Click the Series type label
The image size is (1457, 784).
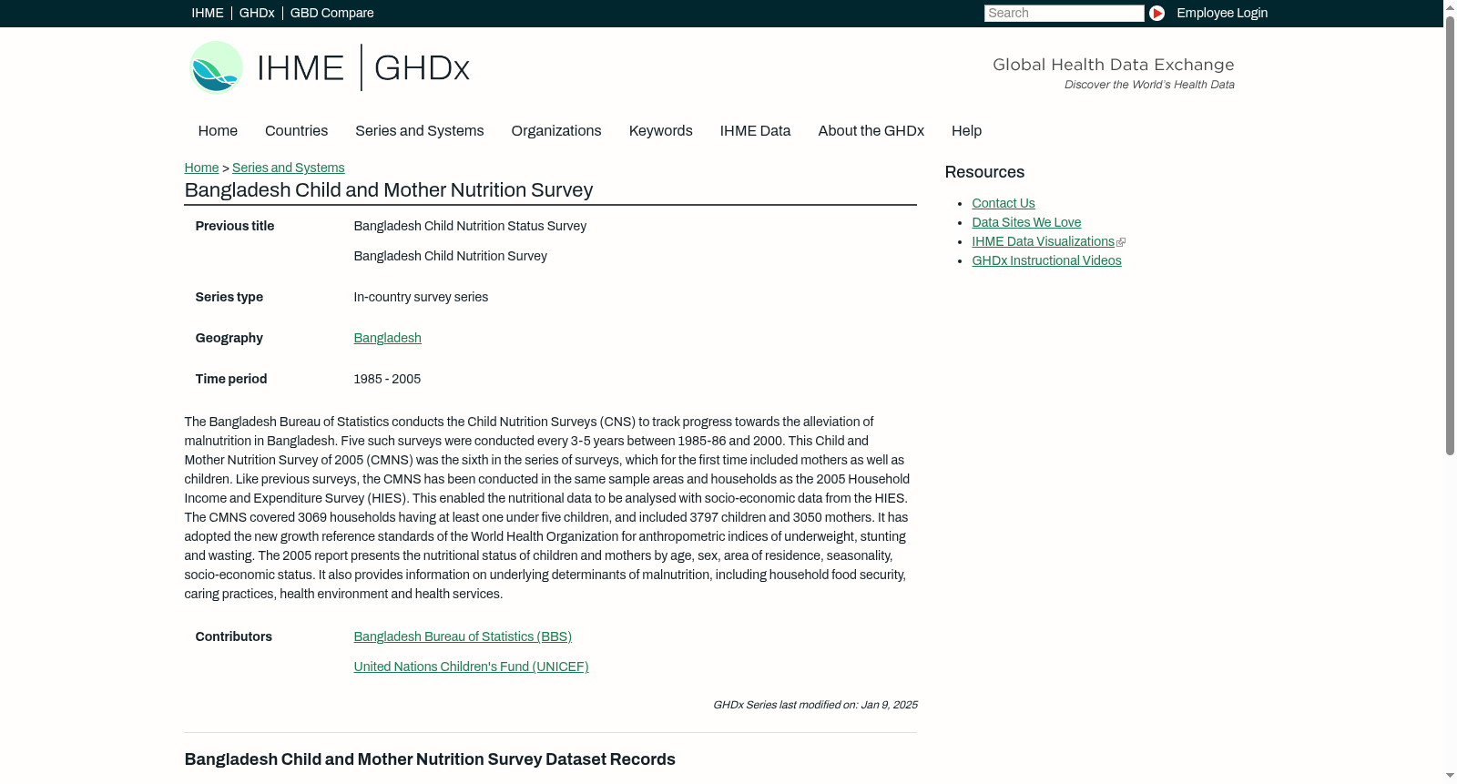[x=229, y=297]
